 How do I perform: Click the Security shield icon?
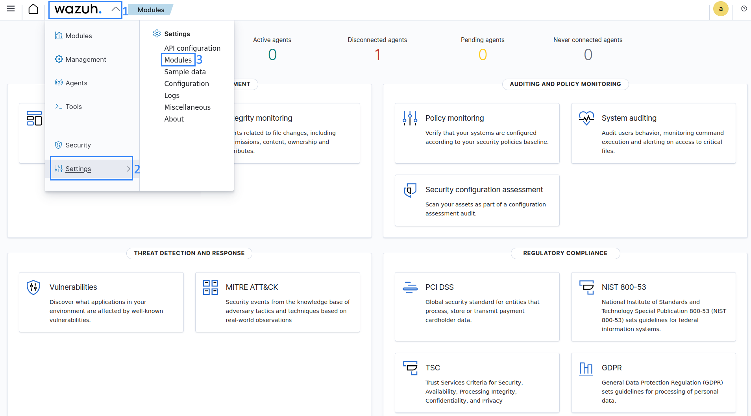(x=58, y=145)
